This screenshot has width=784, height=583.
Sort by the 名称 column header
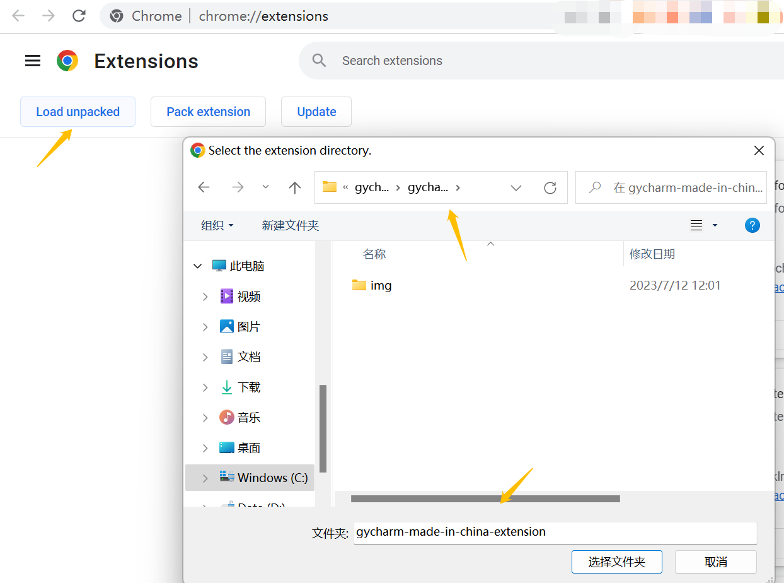374,254
